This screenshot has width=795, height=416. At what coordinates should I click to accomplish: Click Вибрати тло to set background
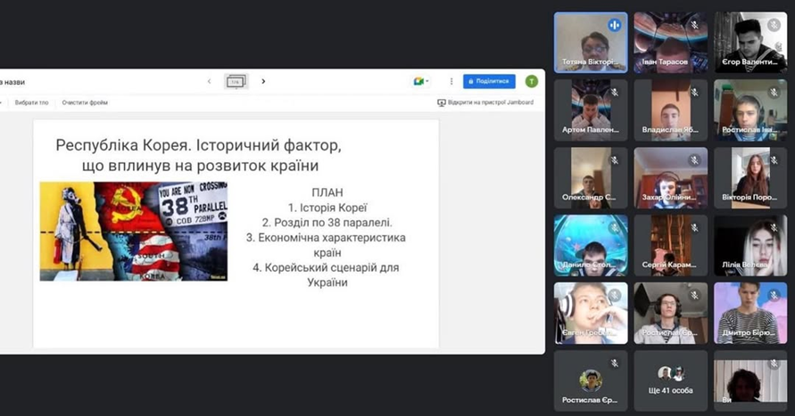[x=31, y=102]
